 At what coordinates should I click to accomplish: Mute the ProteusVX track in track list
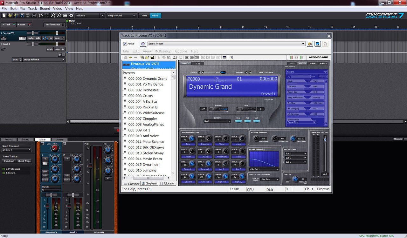[x=31, y=38]
